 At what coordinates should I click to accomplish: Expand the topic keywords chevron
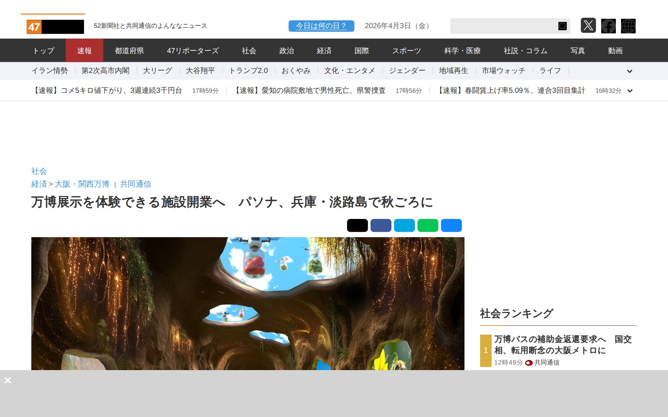(x=629, y=71)
